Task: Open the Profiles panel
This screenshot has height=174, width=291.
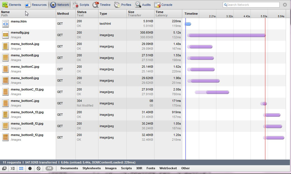Action: click(123, 5)
